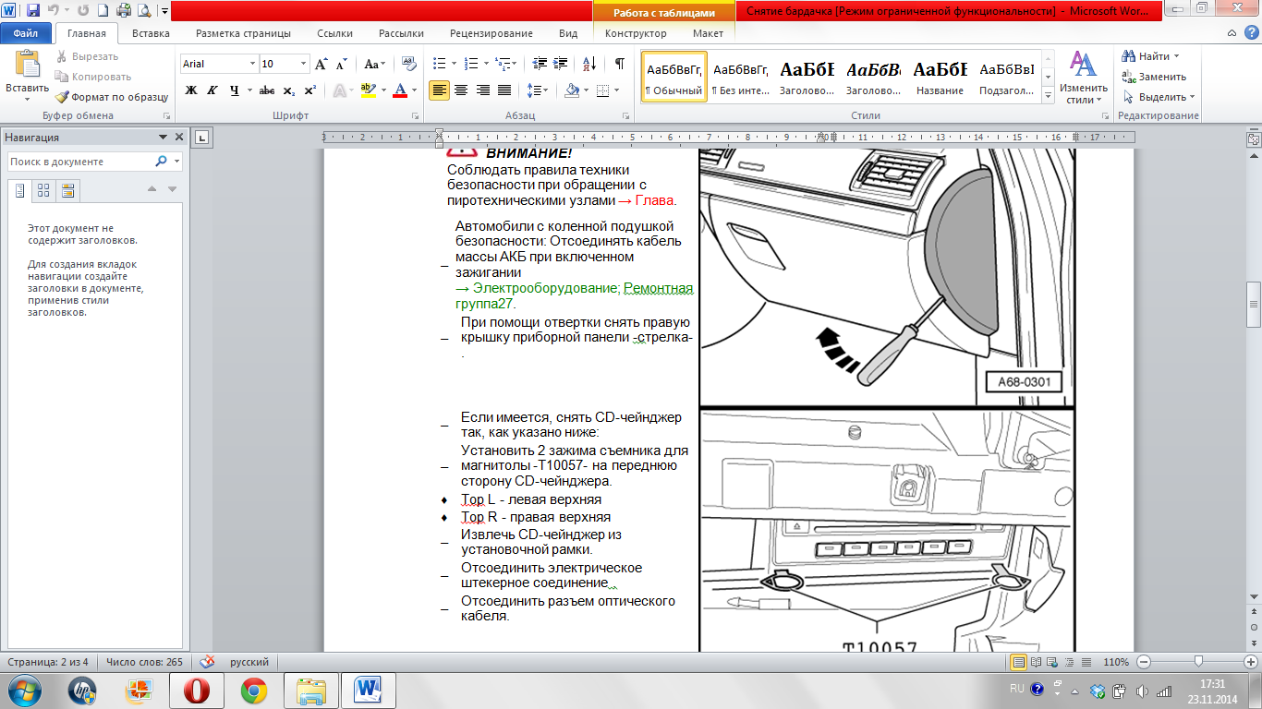1262x709 pixels.
Task: Toggle subscript formatting
Action: click(289, 90)
